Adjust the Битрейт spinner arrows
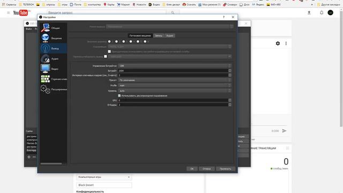 [x=230, y=71]
